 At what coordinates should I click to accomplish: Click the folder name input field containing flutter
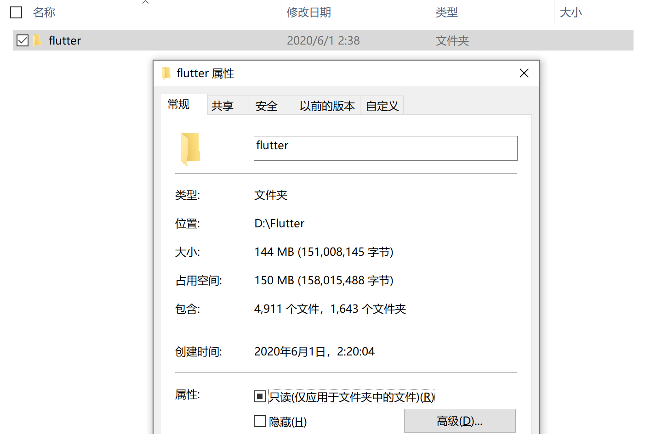pyautogui.click(x=386, y=148)
